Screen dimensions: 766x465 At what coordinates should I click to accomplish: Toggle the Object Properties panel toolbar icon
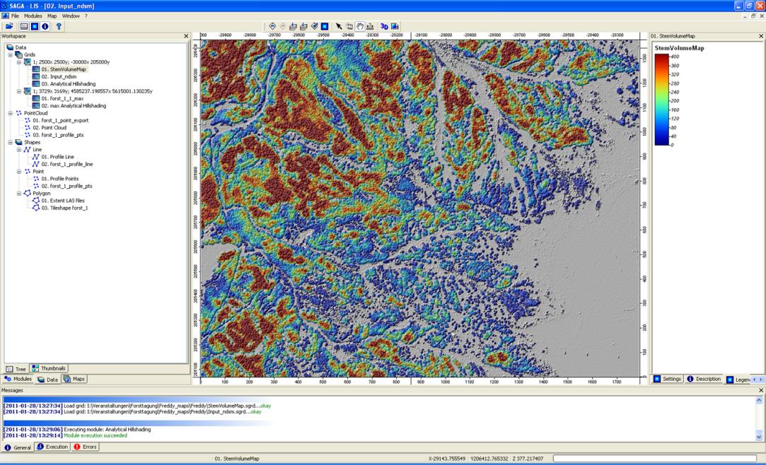tap(35, 26)
